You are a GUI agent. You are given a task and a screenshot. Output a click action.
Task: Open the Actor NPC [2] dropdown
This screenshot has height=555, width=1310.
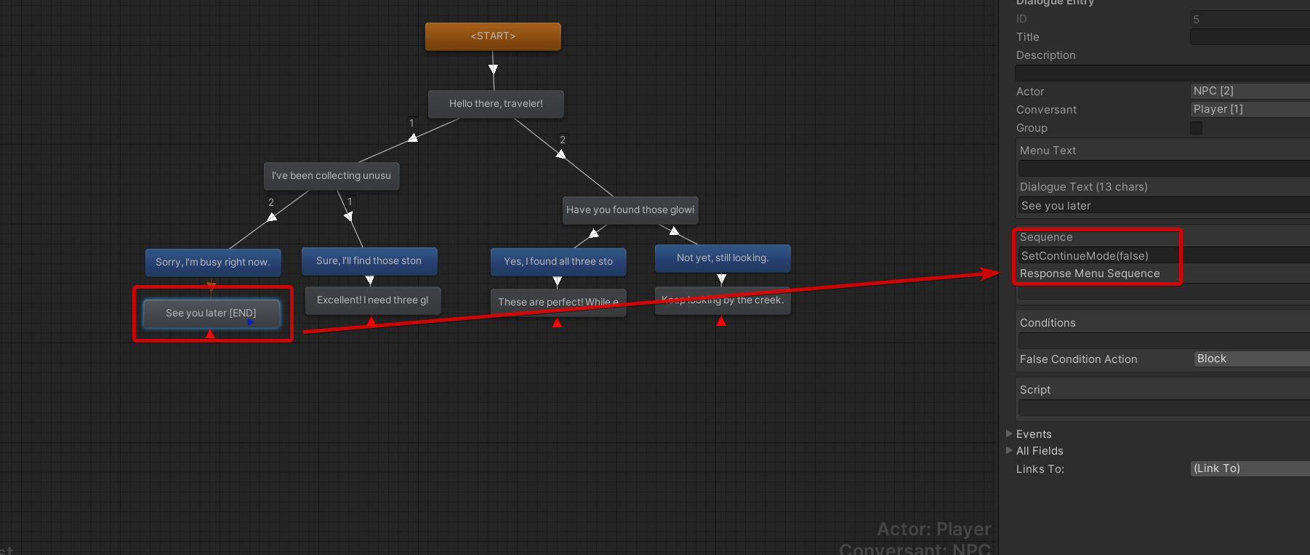point(1250,91)
